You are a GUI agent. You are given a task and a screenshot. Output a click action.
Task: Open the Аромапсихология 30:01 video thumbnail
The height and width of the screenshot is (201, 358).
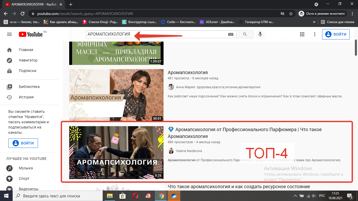pyautogui.click(x=116, y=95)
